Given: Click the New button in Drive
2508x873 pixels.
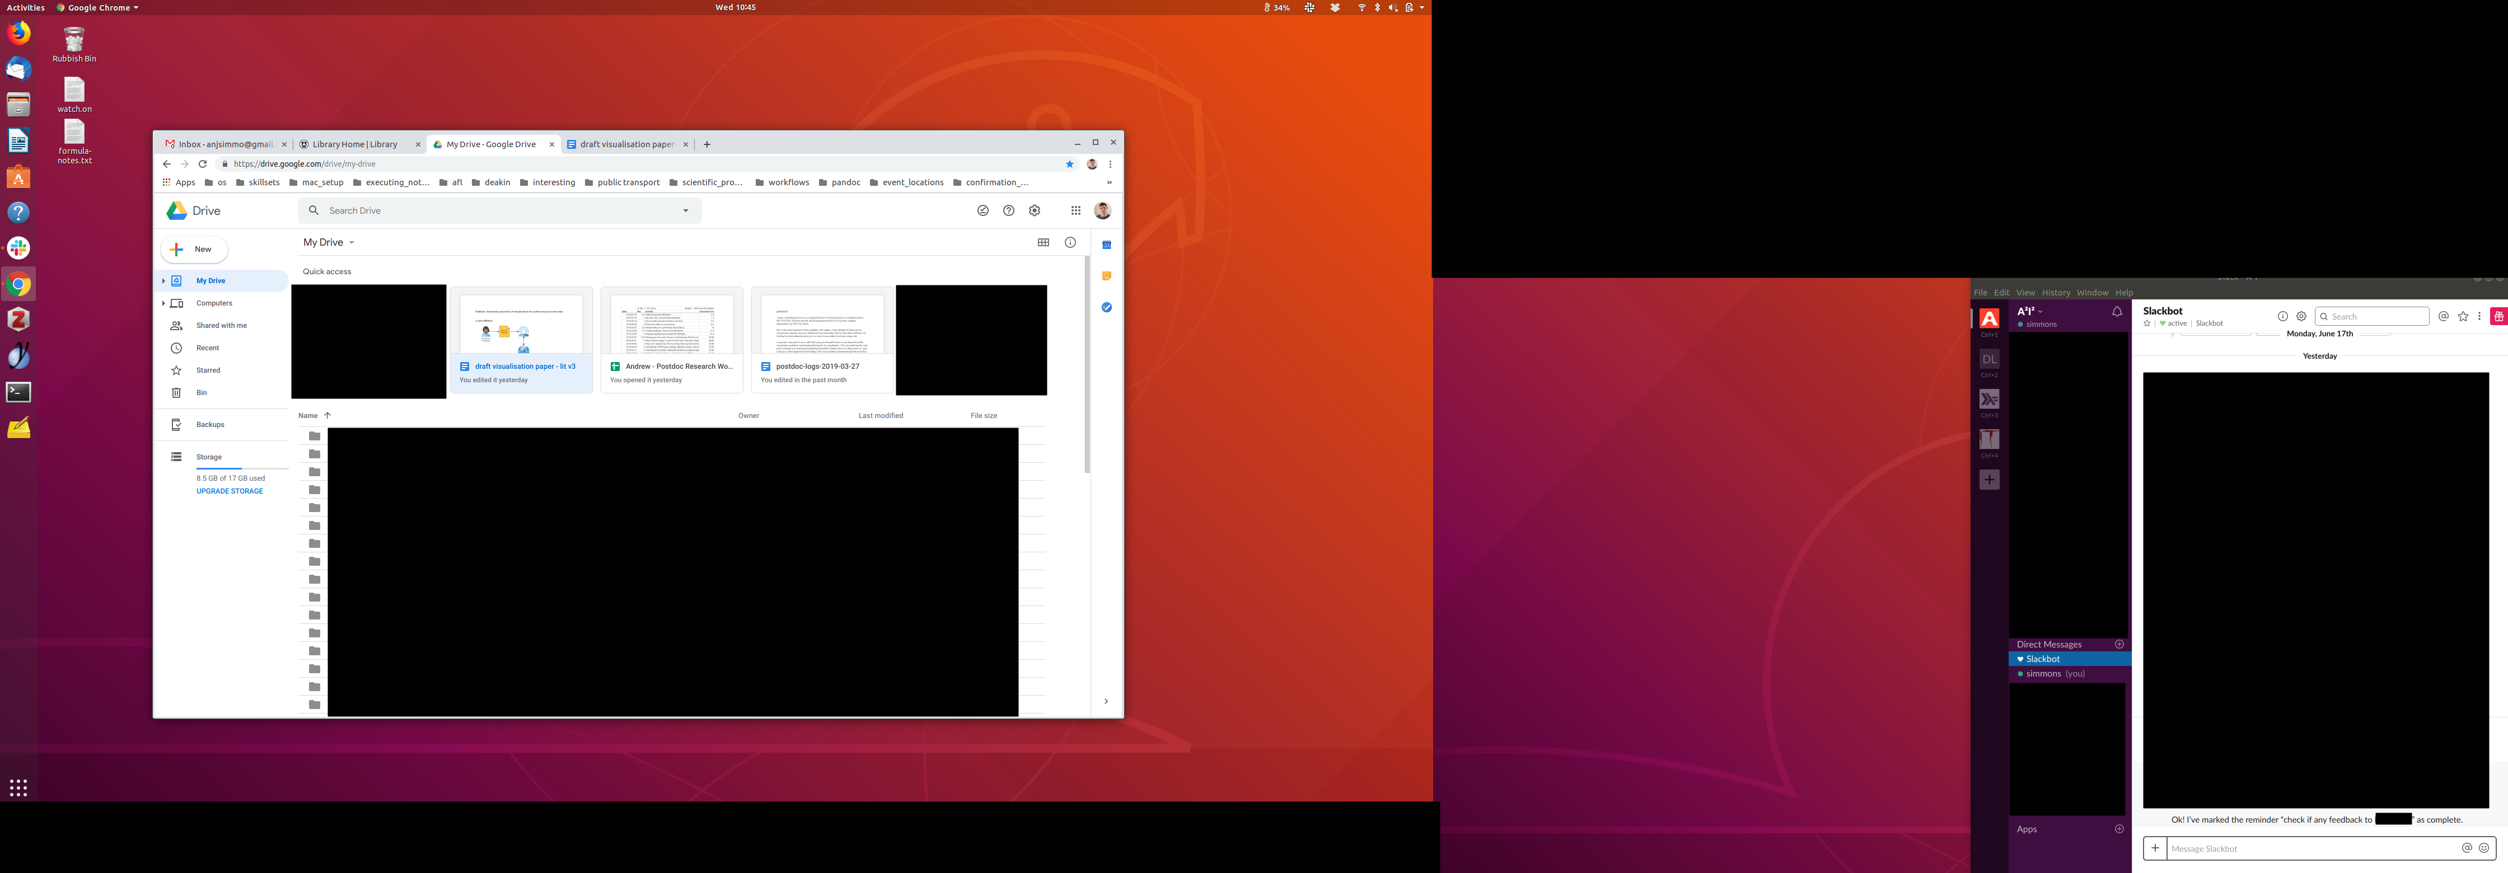Looking at the screenshot, I should (194, 249).
